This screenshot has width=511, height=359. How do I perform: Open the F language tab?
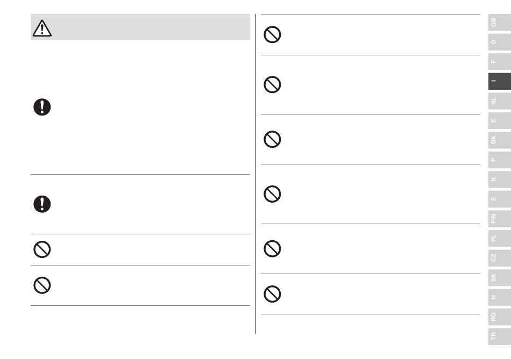[x=500, y=61]
